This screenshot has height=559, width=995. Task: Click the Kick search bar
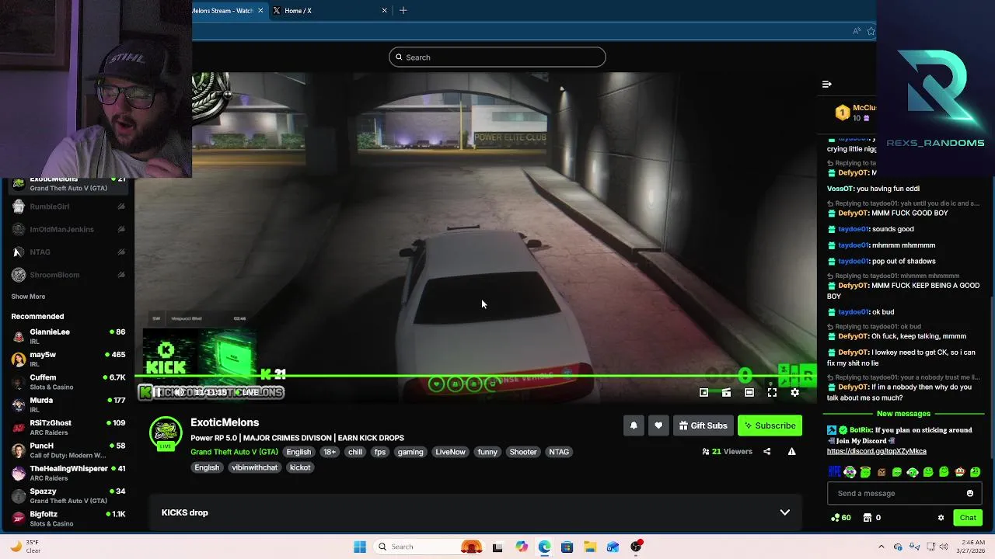[497, 57]
